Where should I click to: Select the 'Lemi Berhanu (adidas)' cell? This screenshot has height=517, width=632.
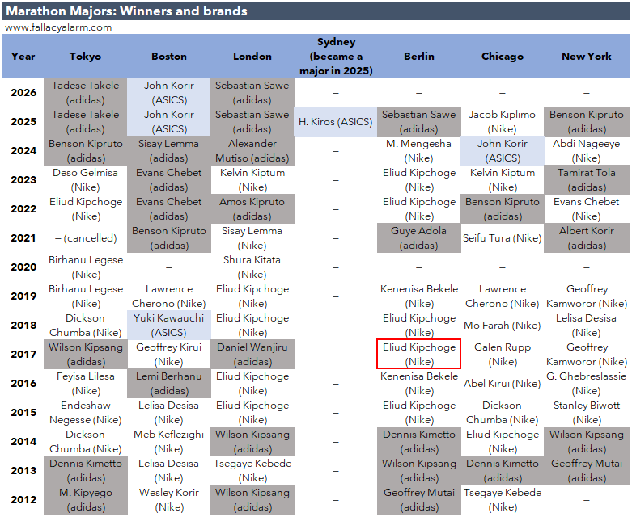click(x=169, y=384)
